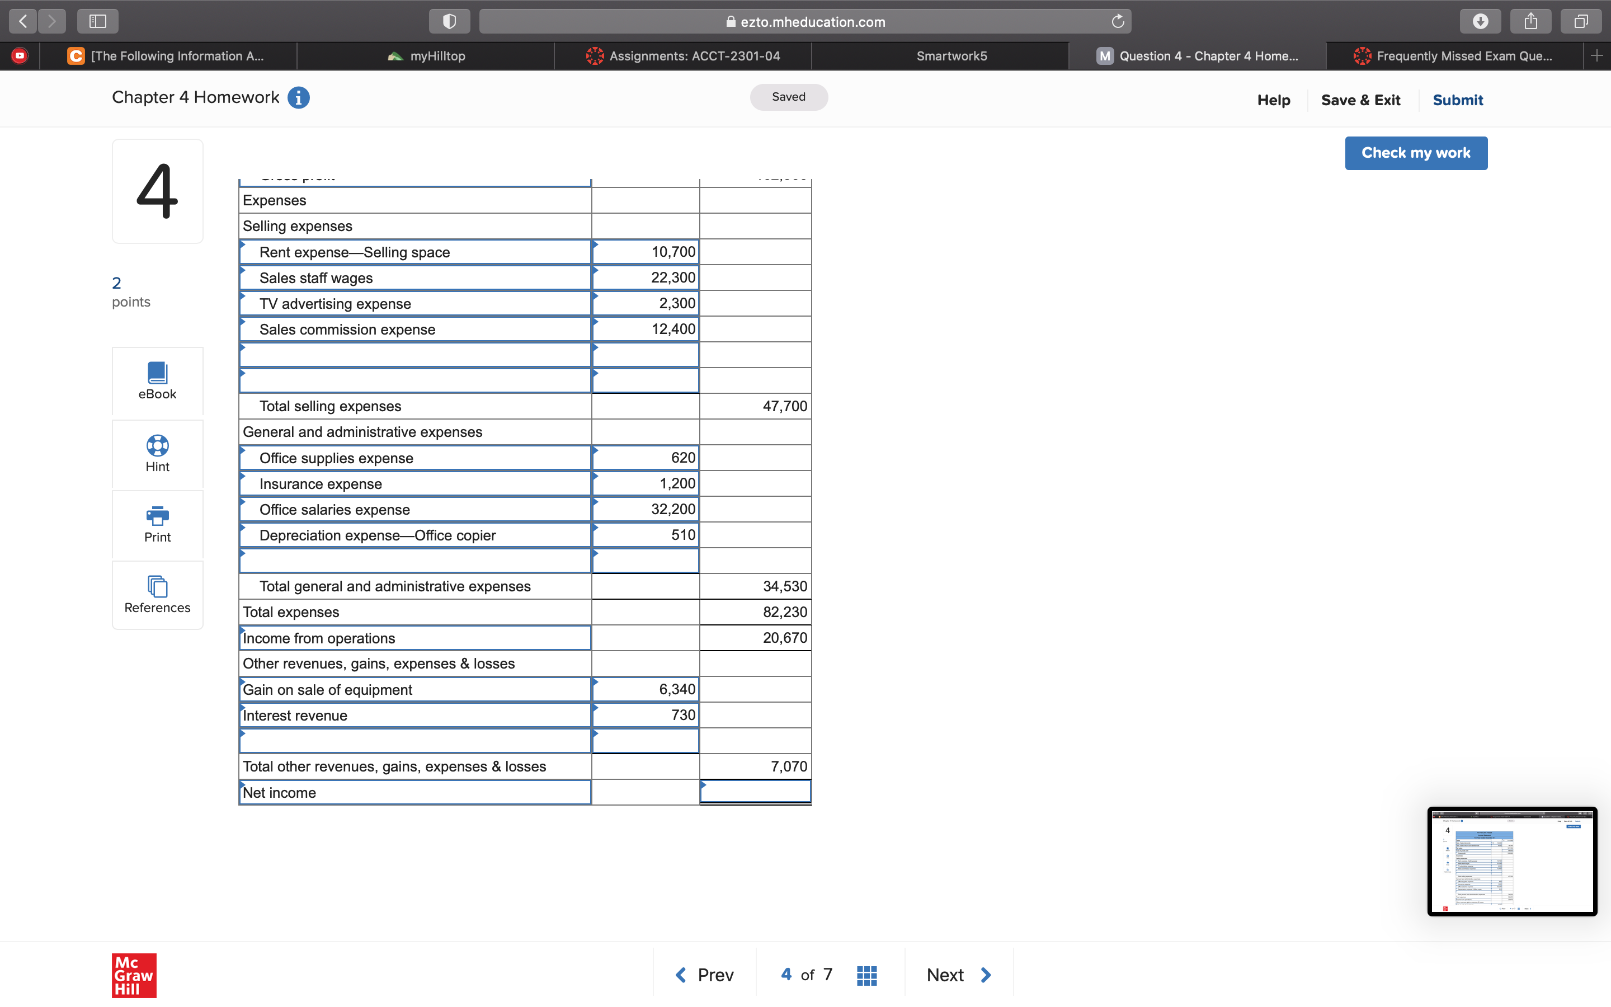Go to the Next question
The width and height of the screenshot is (1611, 1007).
(x=959, y=975)
